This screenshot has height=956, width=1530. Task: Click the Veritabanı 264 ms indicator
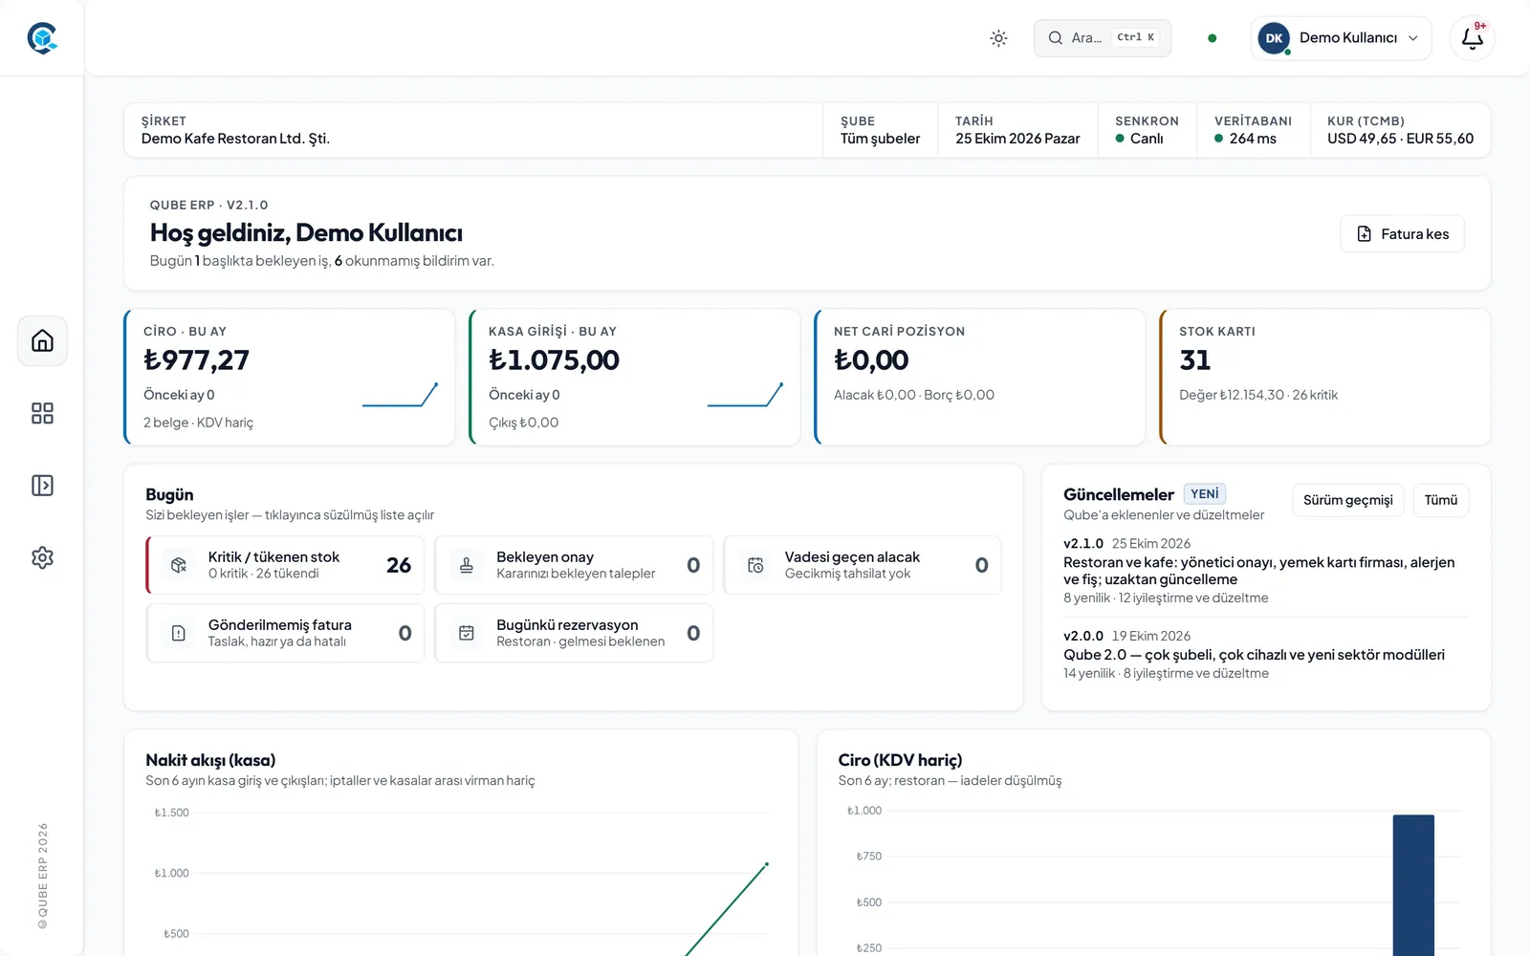click(x=1253, y=130)
